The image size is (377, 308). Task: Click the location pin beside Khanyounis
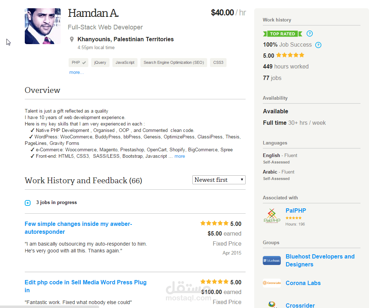click(72, 39)
